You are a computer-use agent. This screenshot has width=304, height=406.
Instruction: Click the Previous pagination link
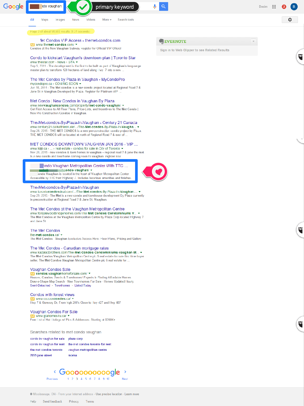click(x=52, y=379)
